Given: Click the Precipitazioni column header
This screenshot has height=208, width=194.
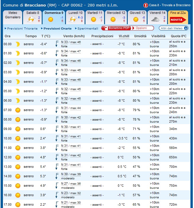Looking at the screenshot, I should [102, 36].
